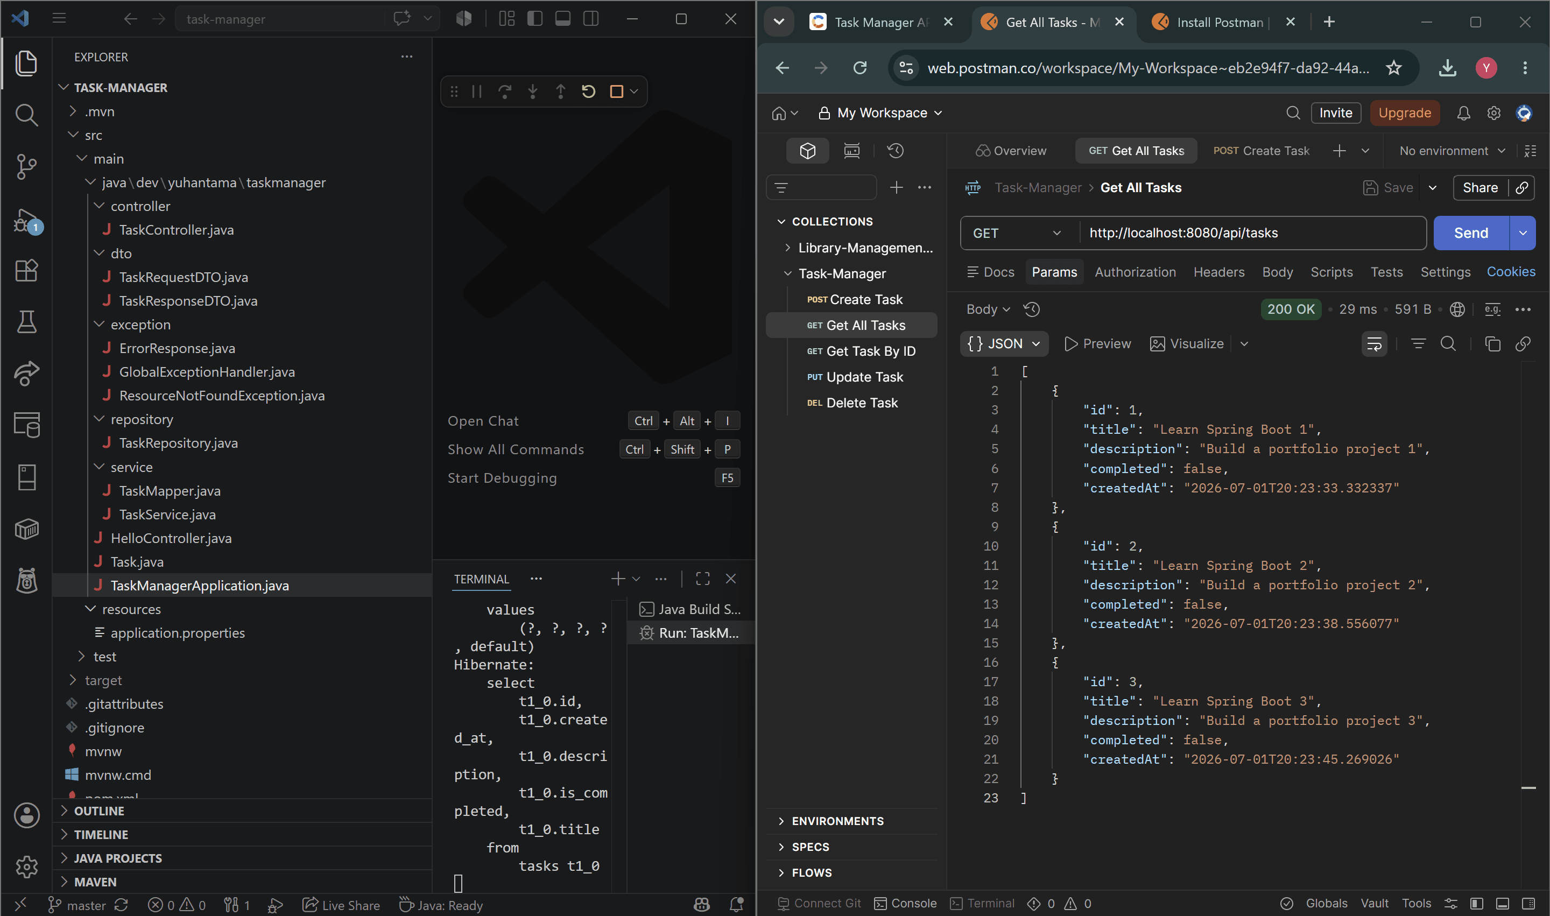Viewport: 1550px width, 916px height.
Task: Toggle VS Code primary side bar layout
Action: 534,18
